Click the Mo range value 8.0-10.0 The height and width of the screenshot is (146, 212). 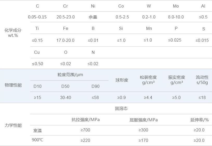(176, 17)
